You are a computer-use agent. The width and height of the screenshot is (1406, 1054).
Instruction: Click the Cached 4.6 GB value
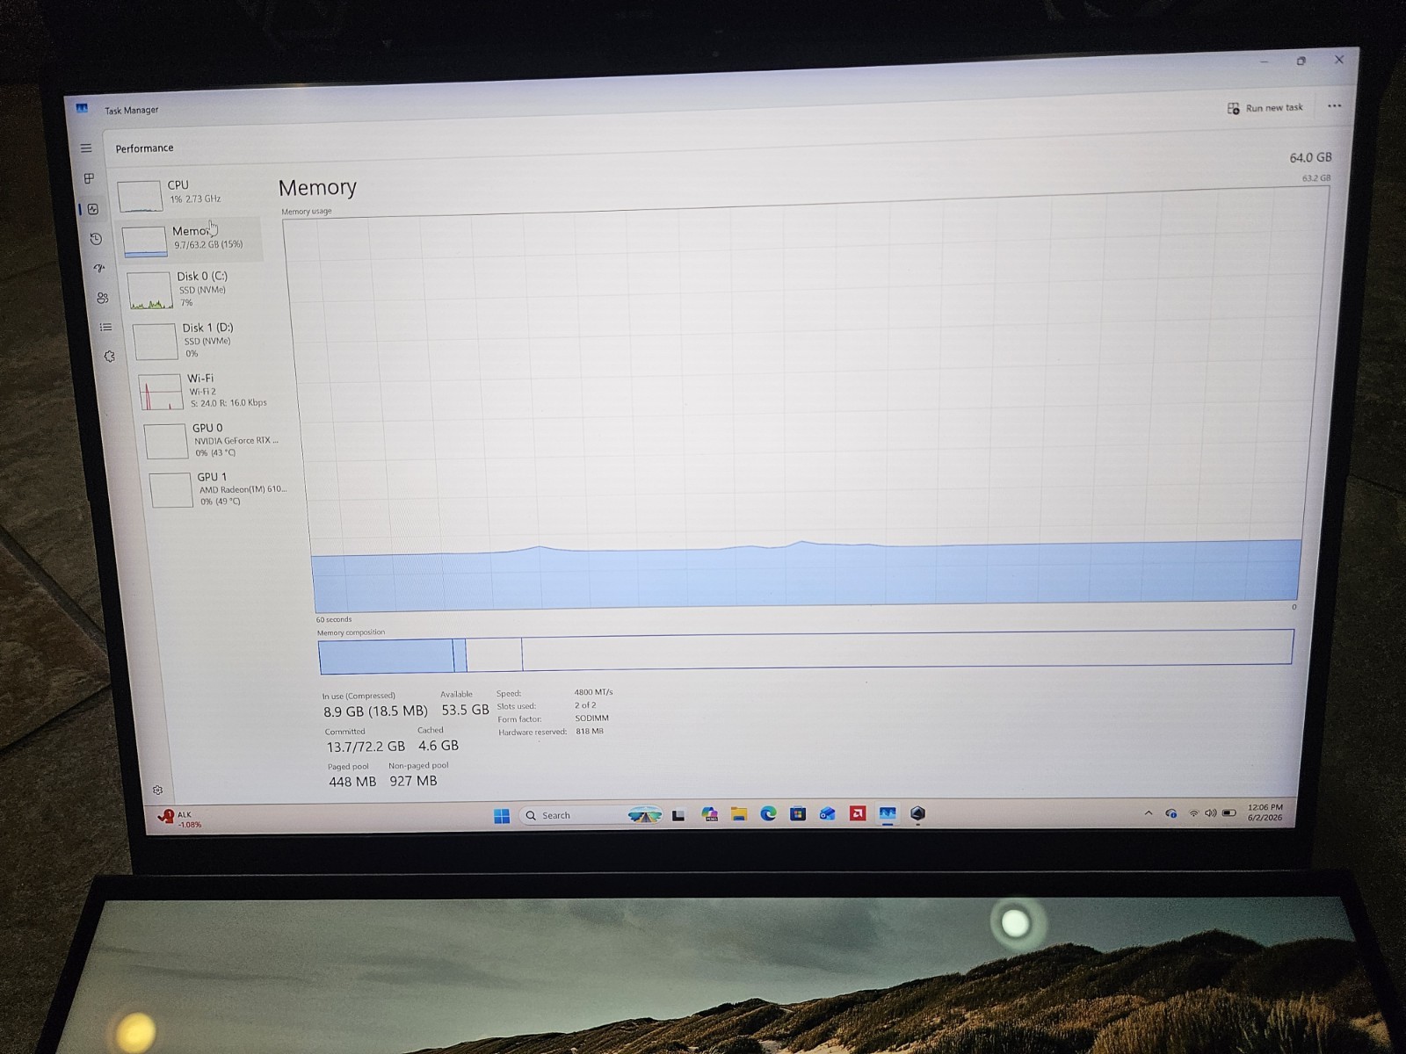point(438,746)
